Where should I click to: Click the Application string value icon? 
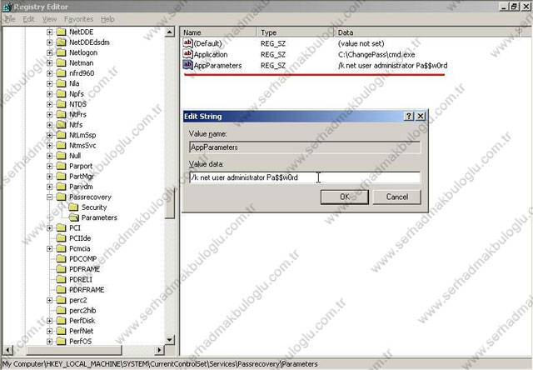(188, 53)
